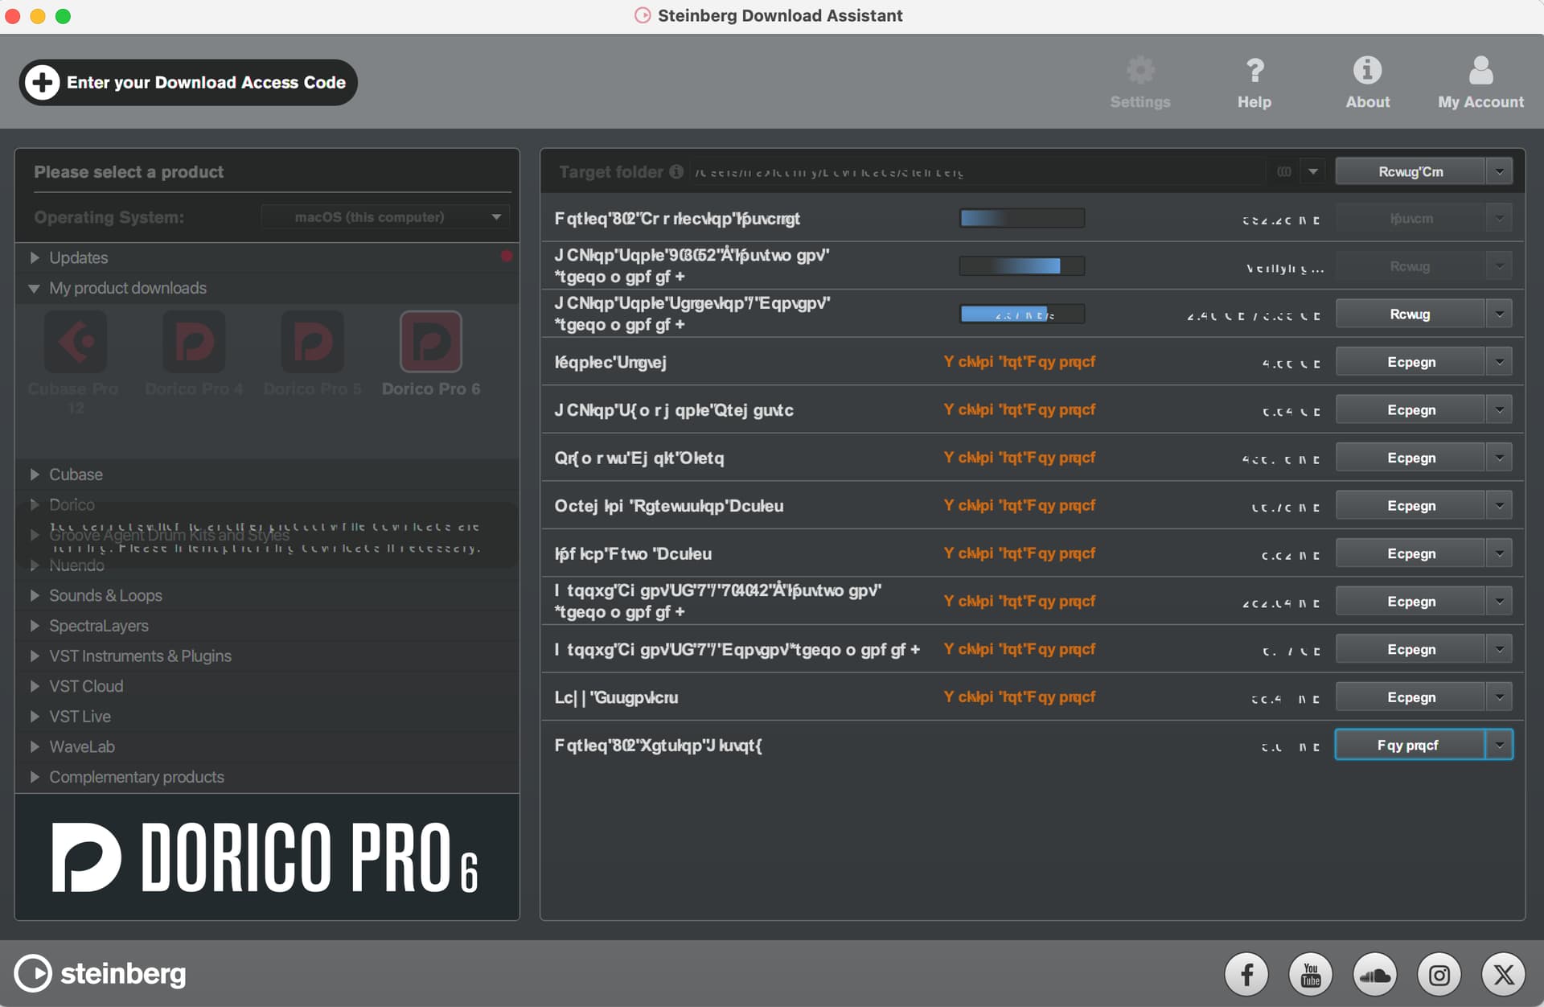Open the SoundCloud icon in the footer
This screenshot has height=1007, width=1544.
click(x=1375, y=975)
